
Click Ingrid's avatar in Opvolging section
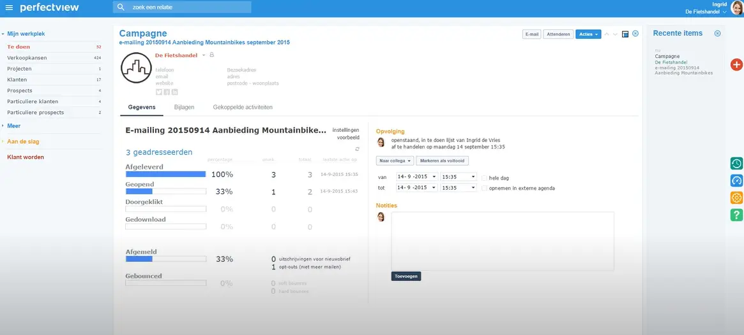(x=381, y=143)
